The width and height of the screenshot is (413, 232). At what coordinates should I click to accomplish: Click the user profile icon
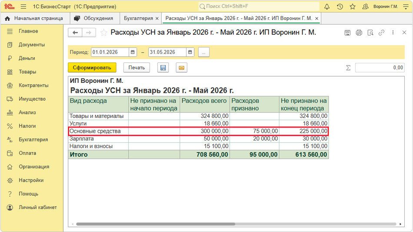(365, 7)
